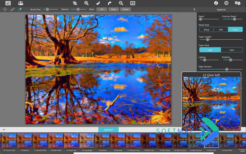The width and height of the screenshot is (246, 154).
Task: Select the 14 Long Bright preset thumbnail
Action: (x=87, y=141)
